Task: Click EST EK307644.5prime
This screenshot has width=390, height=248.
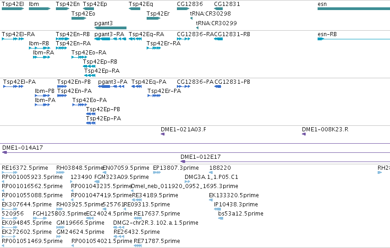Action: point(10,209)
